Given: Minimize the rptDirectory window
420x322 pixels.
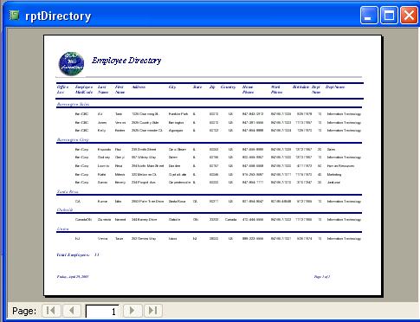Looking at the screenshot, I should [x=369, y=15].
